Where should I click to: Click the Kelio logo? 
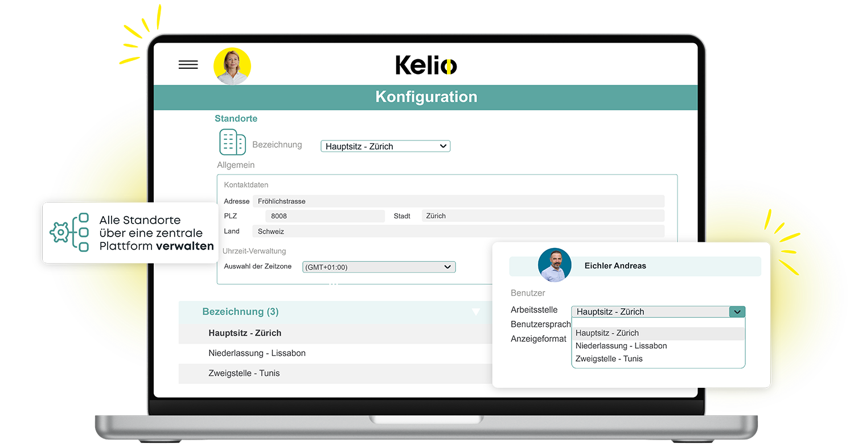(x=426, y=65)
